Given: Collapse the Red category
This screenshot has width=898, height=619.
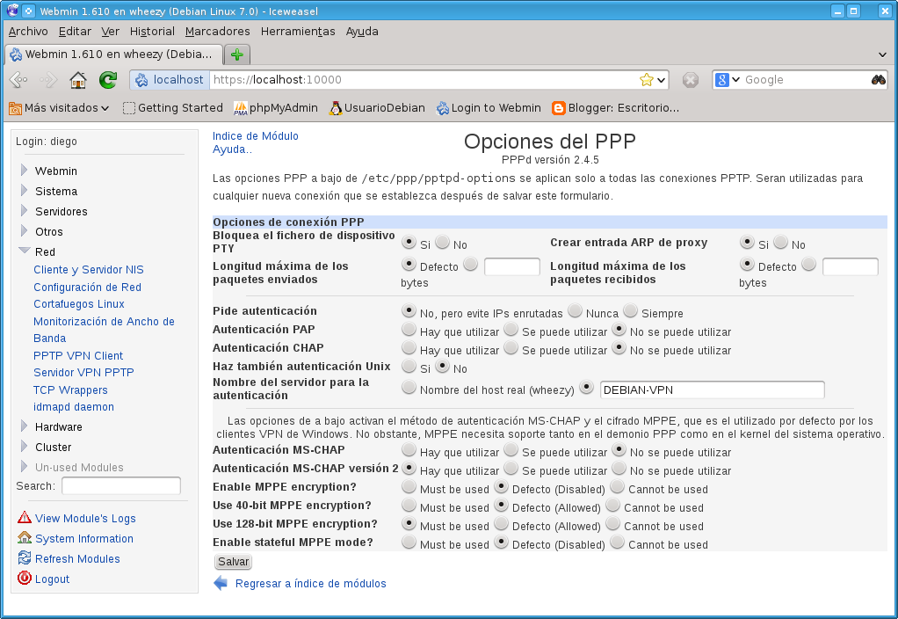Looking at the screenshot, I should 25,250.
